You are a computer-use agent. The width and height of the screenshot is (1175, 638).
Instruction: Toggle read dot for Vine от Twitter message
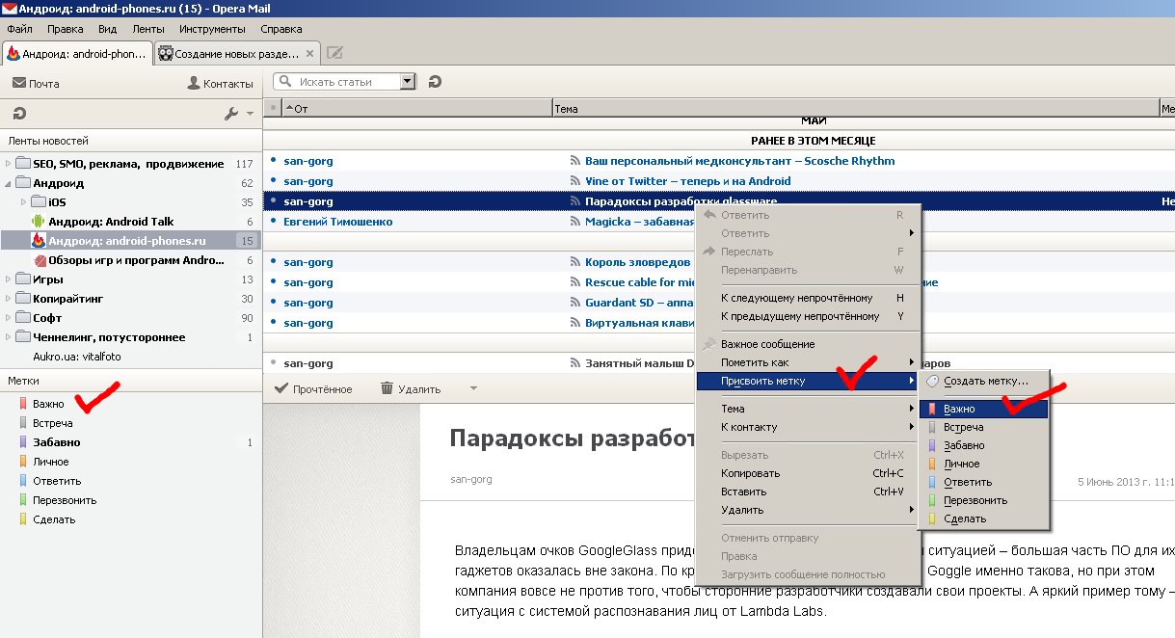(x=274, y=180)
